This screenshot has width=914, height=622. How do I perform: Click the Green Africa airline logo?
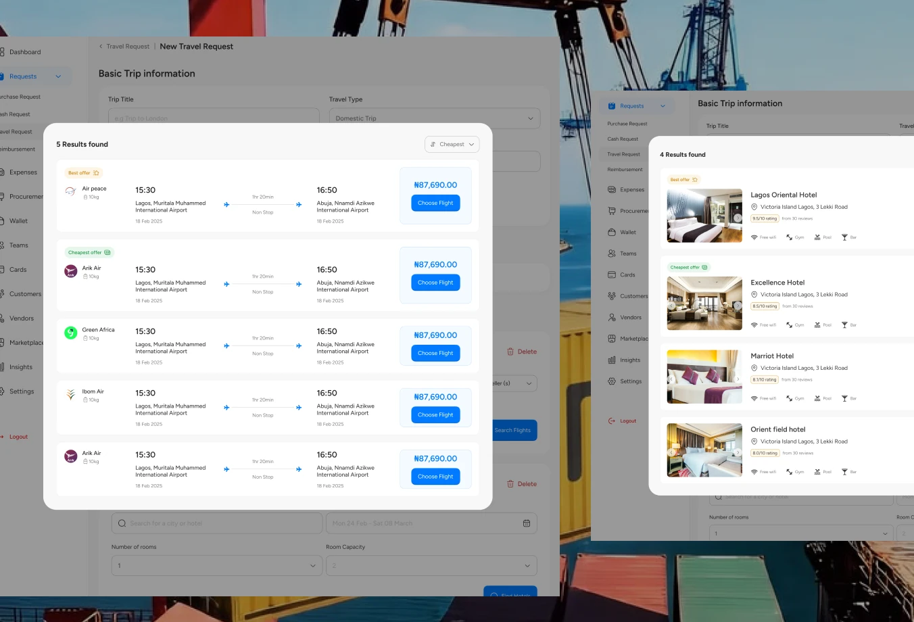coord(70,333)
